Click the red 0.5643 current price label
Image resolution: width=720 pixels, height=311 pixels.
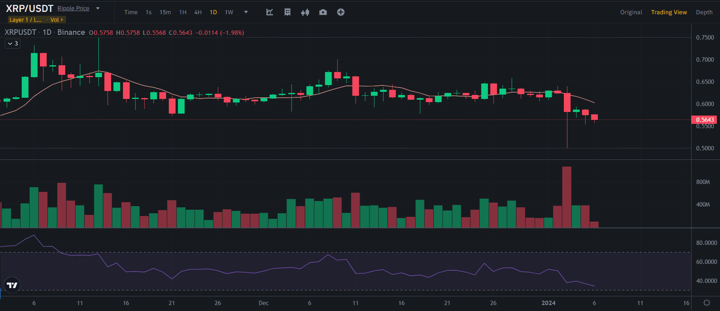704,119
